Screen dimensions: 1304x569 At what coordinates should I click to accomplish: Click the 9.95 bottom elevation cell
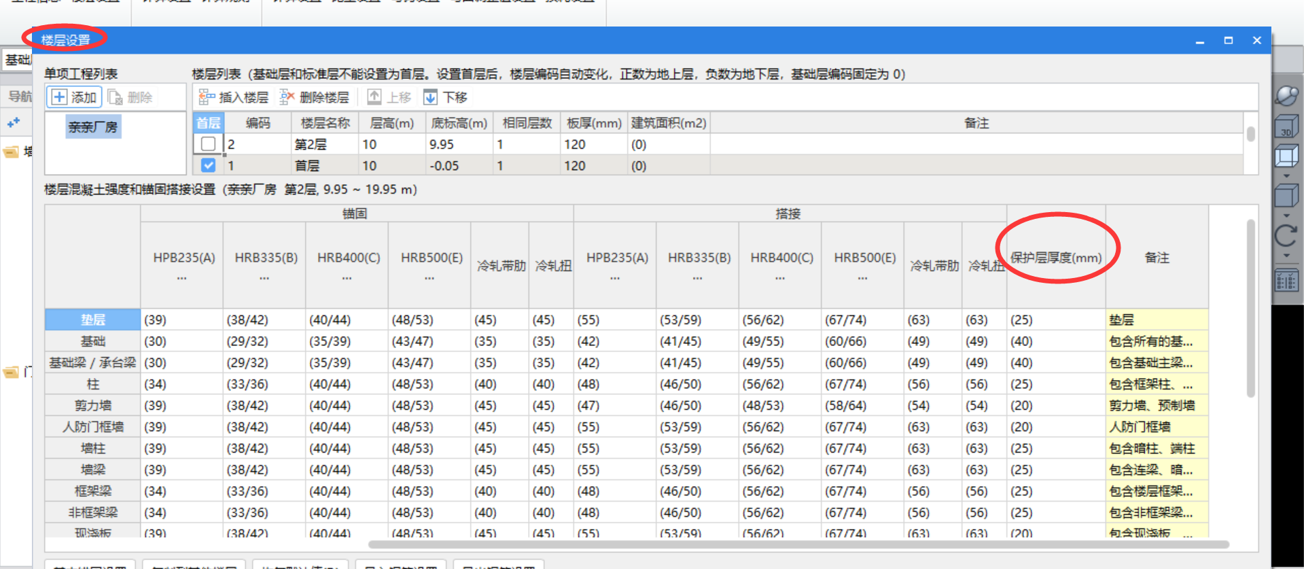[x=459, y=144]
